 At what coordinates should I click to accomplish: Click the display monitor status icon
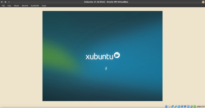pyautogui.click(x=182, y=106)
